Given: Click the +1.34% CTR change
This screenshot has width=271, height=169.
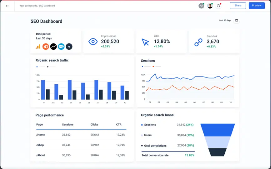Looking at the screenshot, I should [158, 46].
